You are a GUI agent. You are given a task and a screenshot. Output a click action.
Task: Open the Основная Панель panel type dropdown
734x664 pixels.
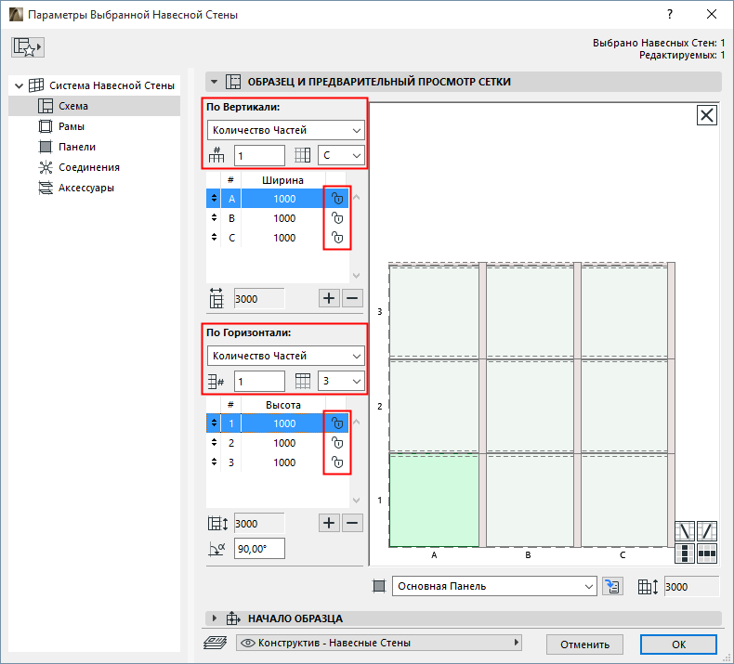tap(494, 586)
